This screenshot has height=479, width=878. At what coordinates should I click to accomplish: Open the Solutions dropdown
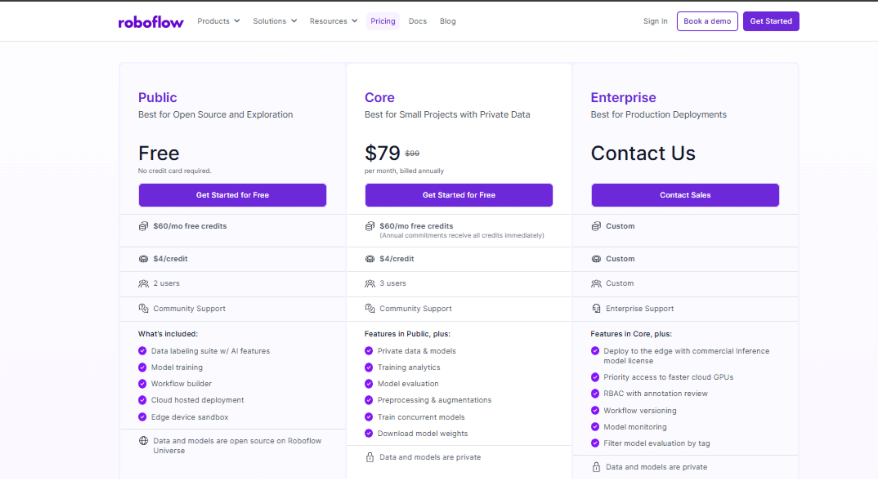275,21
